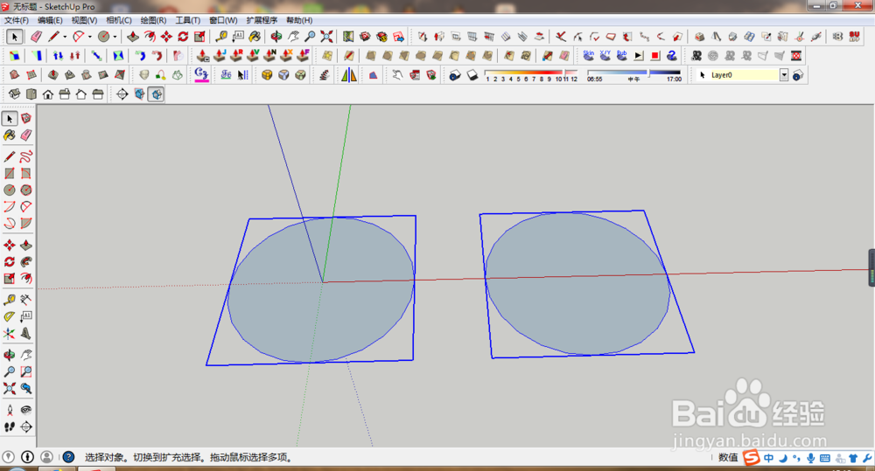
Task: Select the Pan hand tool in the top toolbar
Action: click(293, 37)
